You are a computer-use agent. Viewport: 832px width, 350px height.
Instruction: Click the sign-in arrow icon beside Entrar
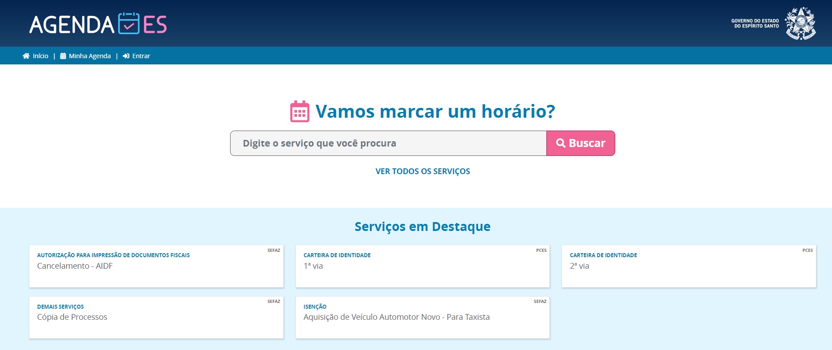point(126,56)
